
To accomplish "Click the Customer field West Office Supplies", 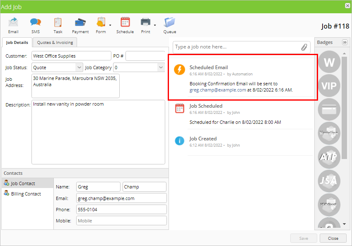I will (x=71, y=56).
